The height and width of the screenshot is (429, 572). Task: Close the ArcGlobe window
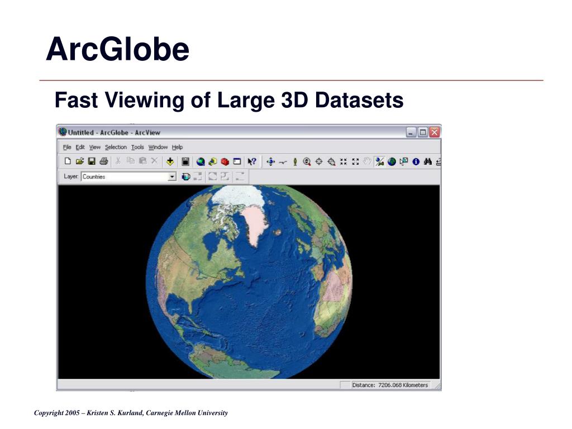pyautogui.click(x=435, y=132)
